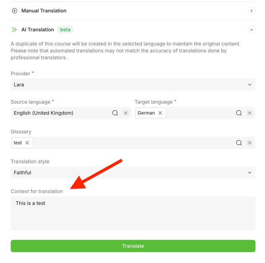Clear the source language field
The image size is (265, 263).
point(126,113)
